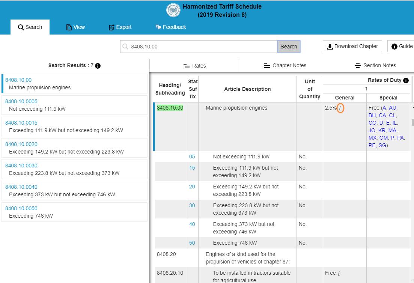
Task: Click the info icon beside Search Results count
Action: 98,66
